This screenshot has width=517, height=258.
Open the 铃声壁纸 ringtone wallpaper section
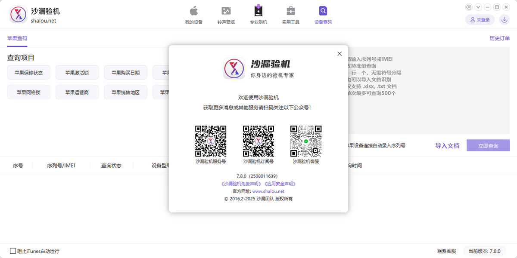[x=226, y=15]
